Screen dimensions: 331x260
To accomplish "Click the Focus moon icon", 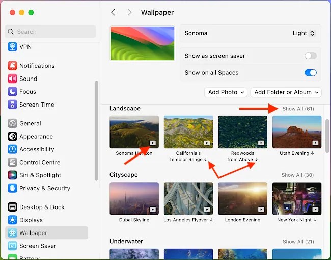I will [12, 92].
